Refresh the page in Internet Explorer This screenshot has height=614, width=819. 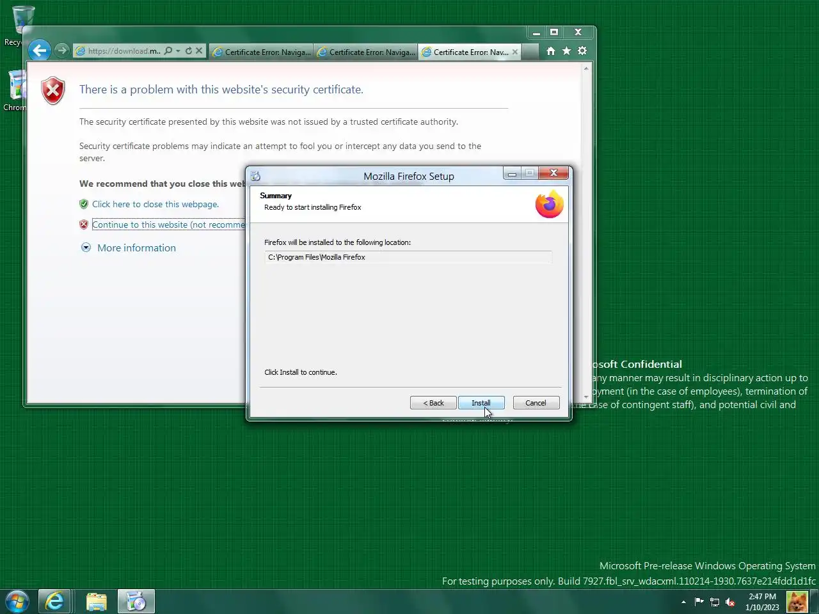tap(189, 51)
